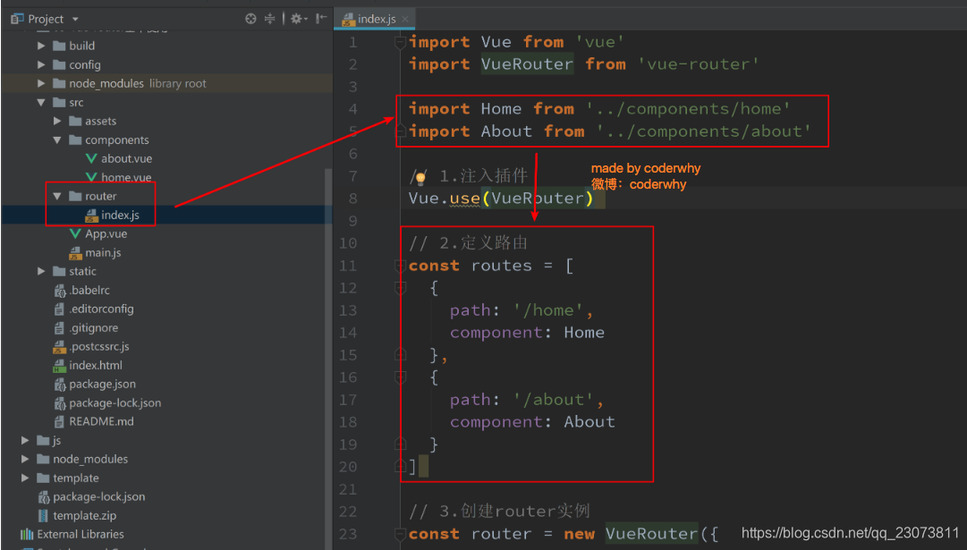Screen dimensions: 967x550
Task: Click the locate-in-project crosshair icon
Action: click(250, 19)
